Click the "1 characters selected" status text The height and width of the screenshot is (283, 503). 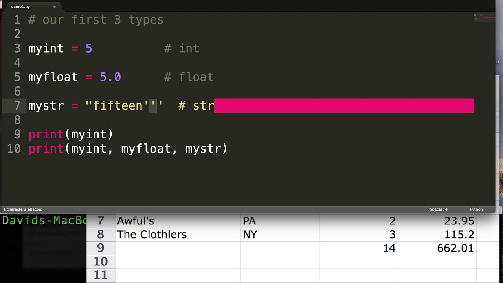23,209
